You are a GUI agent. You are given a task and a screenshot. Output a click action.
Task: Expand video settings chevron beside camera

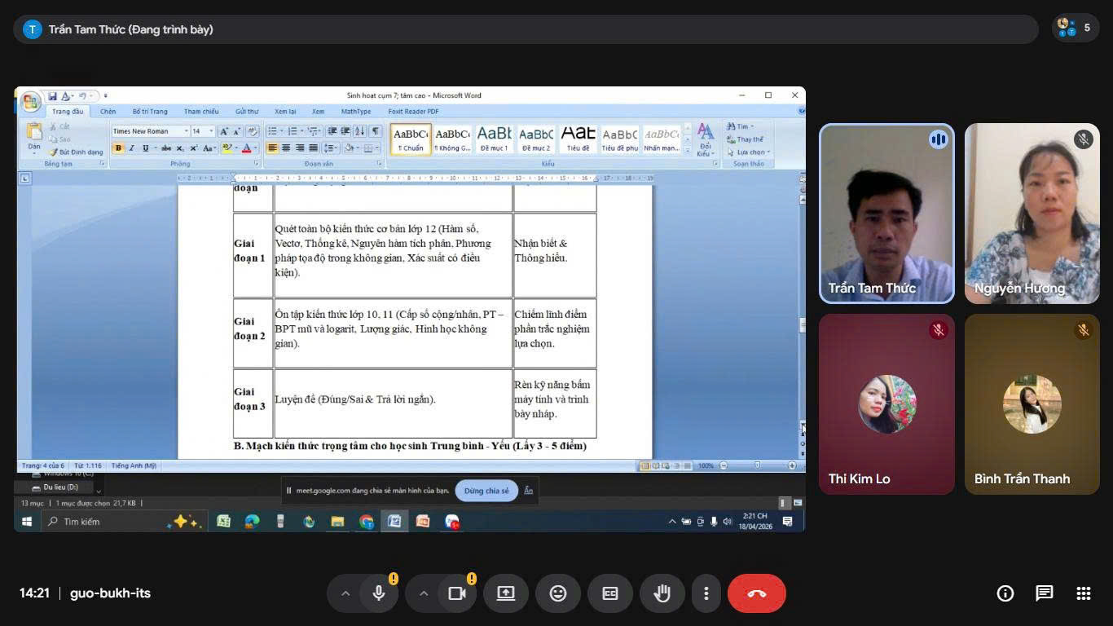pos(423,593)
